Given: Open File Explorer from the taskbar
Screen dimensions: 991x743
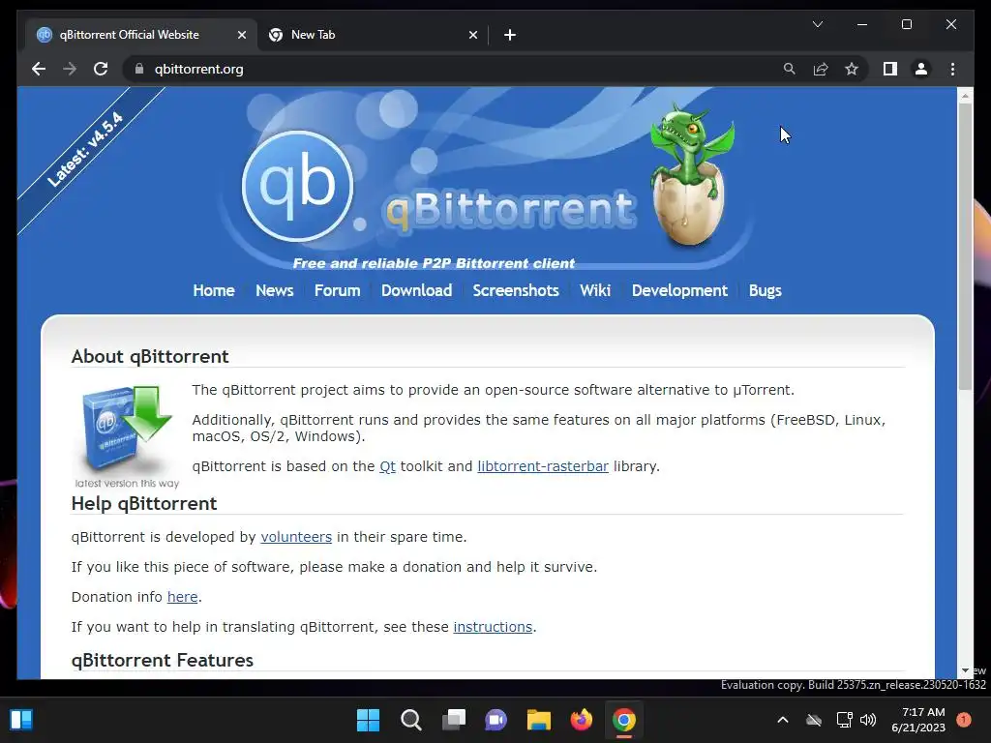Looking at the screenshot, I should coord(539,720).
